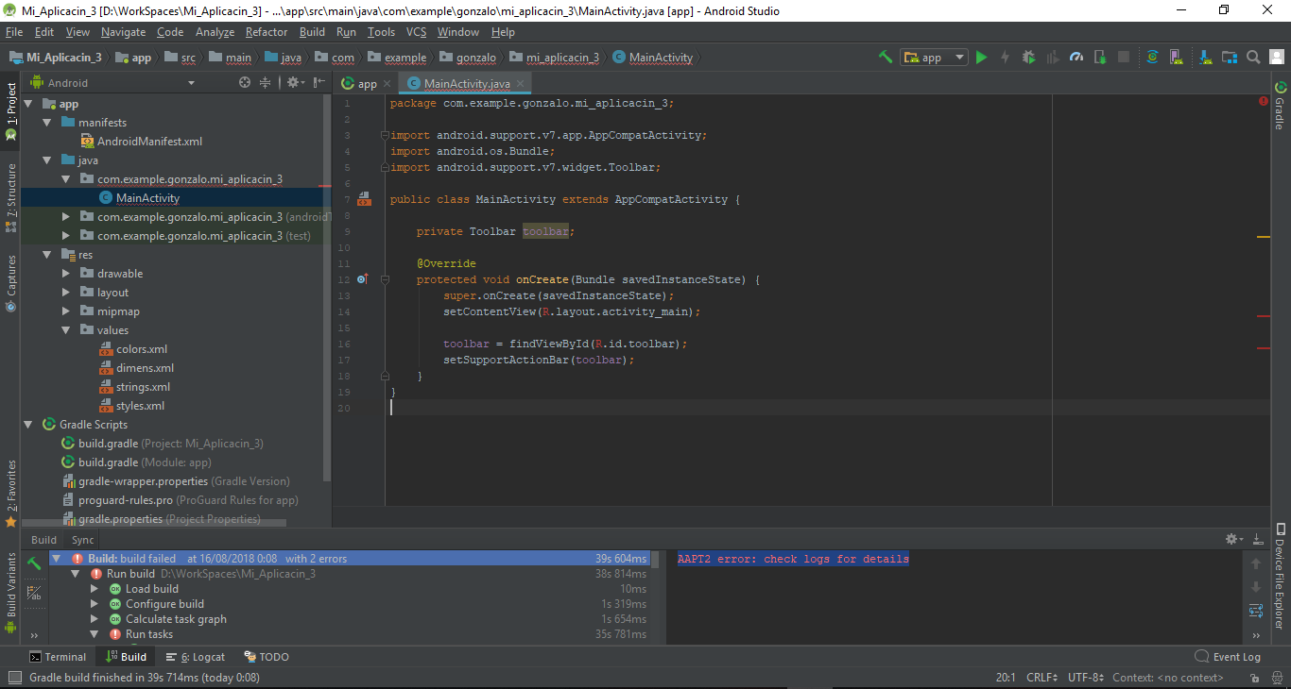Attach debugger to Android process icon
This screenshot has width=1291, height=689.
pyautogui.click(x=1100, y=58)
